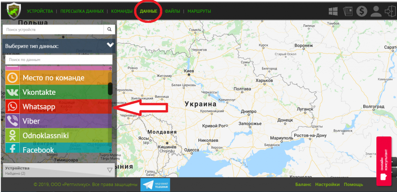
Task: Click the Reptilicus lizard logo
Action: [13, 11]
